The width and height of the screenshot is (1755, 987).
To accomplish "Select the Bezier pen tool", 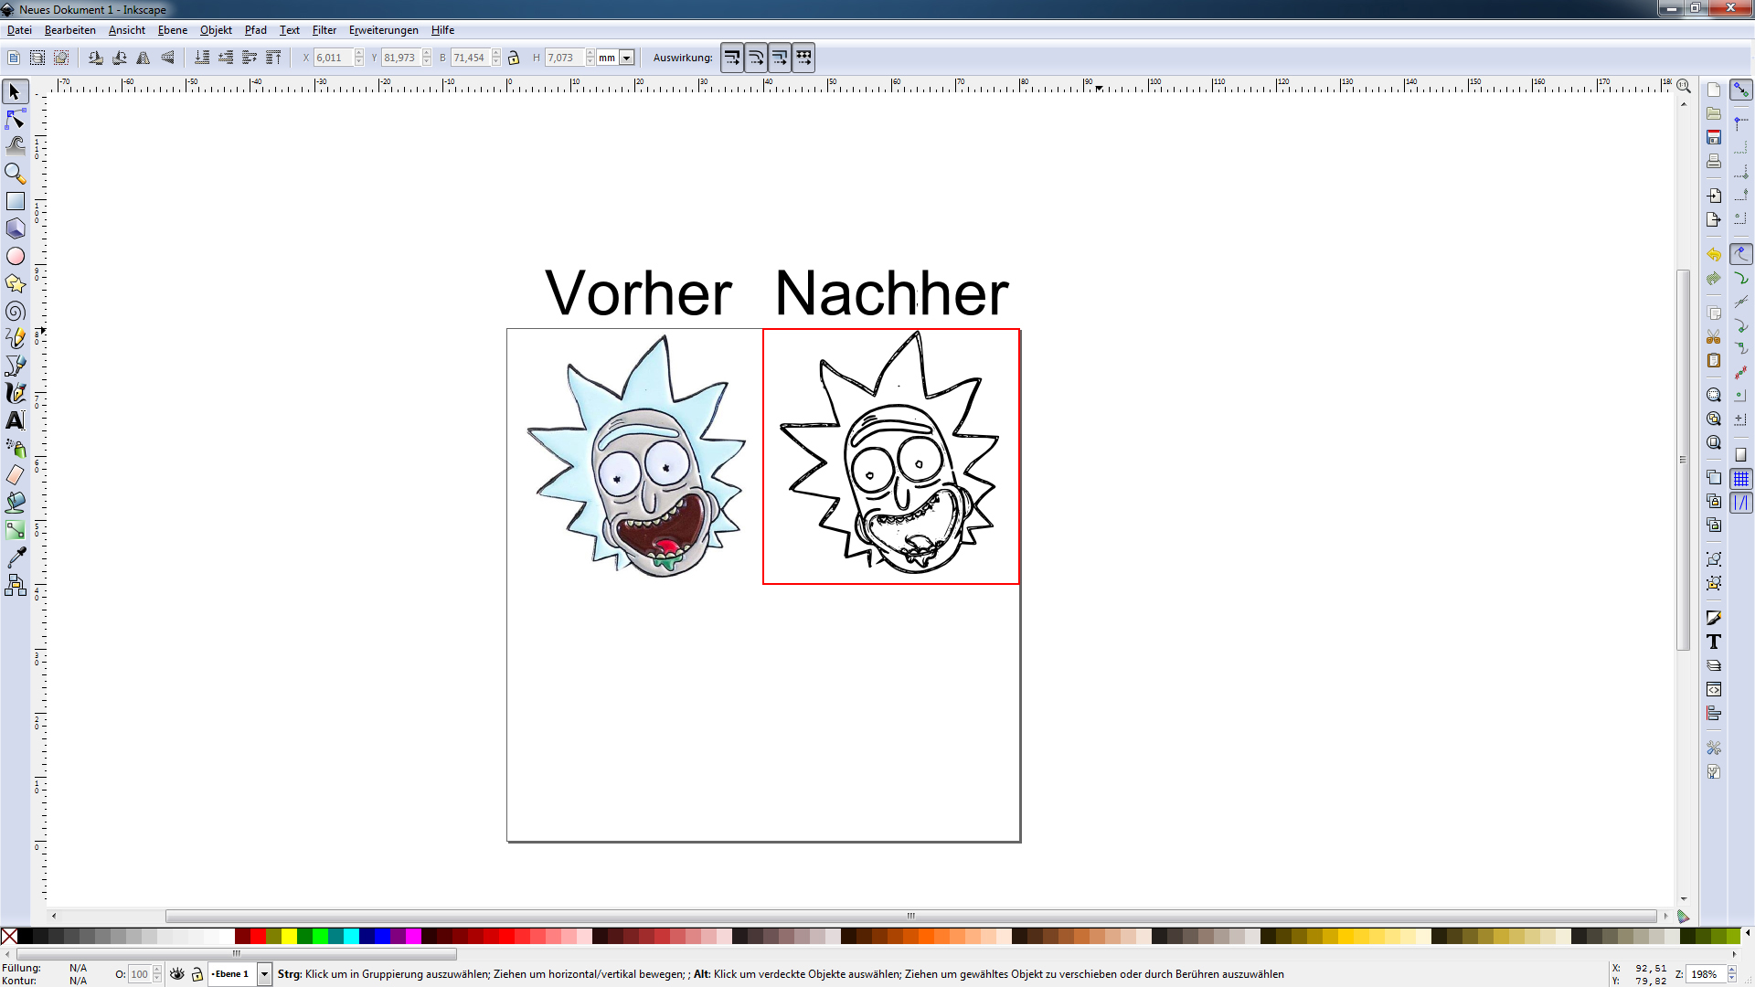I will point(15,366).
